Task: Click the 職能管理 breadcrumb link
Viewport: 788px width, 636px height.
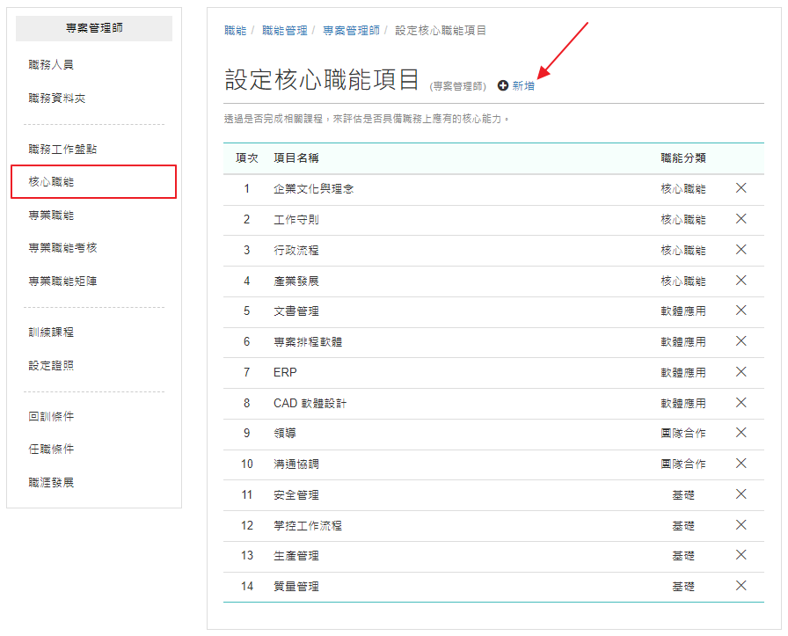Action: coord(284,31)
